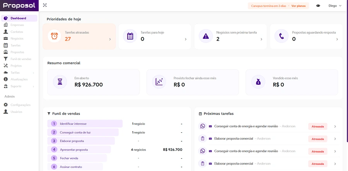
Task: Click the 4 negócios count text
Action: pos(138,150)
